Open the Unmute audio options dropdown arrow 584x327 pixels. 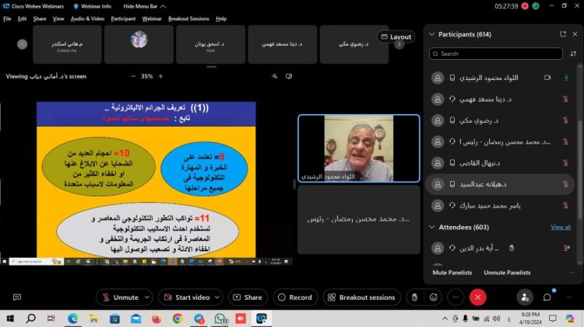[147, 297]
